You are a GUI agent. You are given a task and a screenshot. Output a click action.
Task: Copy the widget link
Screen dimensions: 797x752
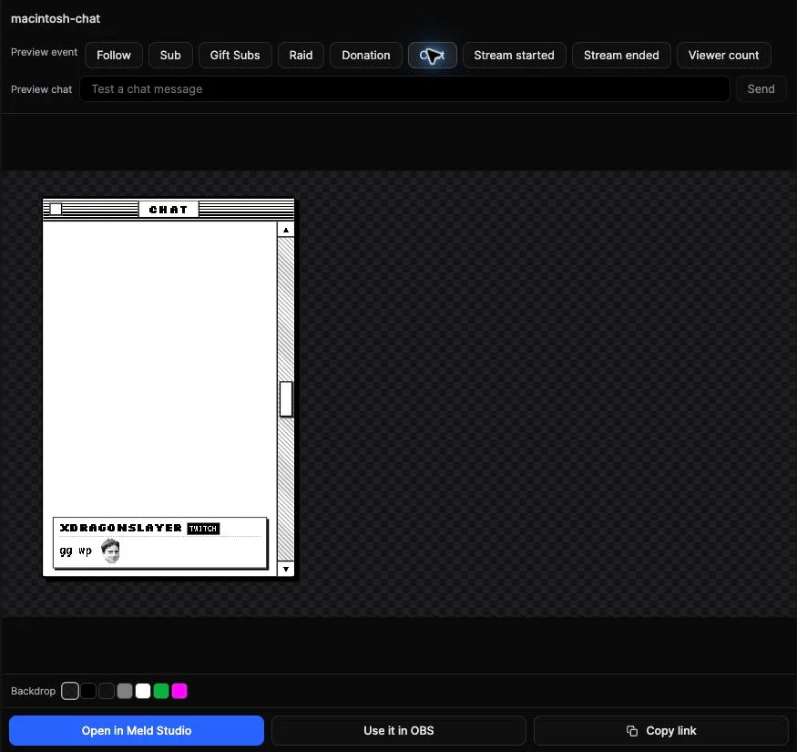(x=660, y=731)
